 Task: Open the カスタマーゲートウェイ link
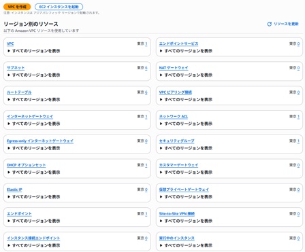tap(178, 165)
